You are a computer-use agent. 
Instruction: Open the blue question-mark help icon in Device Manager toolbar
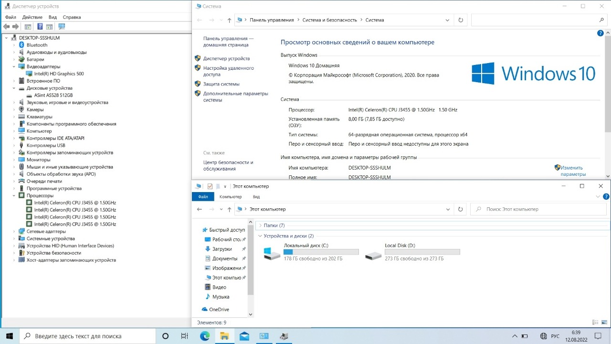[41, 27]
